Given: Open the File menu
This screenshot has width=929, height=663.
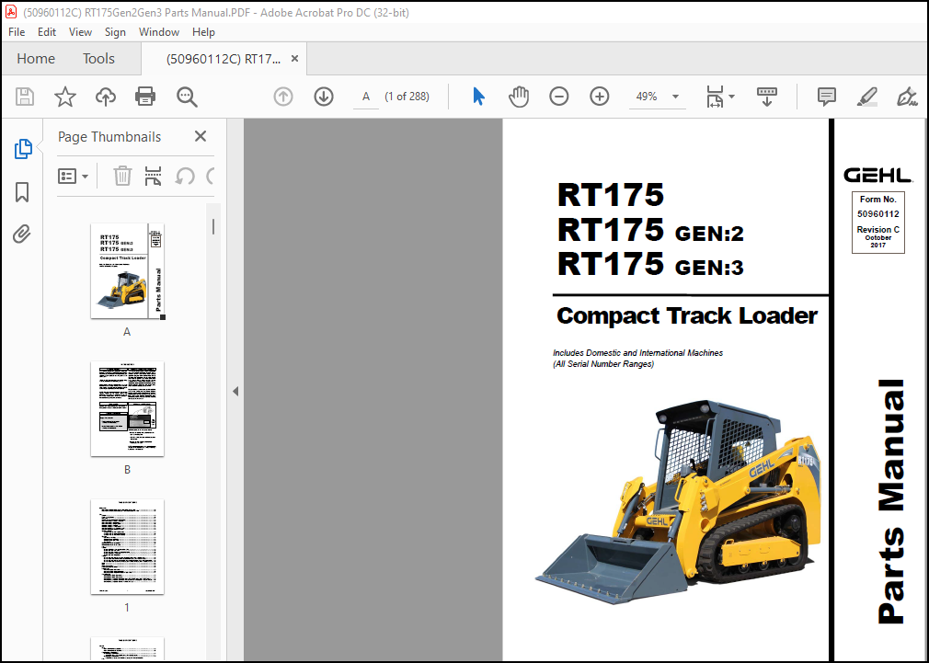Looking at the screenshot, I should pyautogui.click(x=17, y=32).
